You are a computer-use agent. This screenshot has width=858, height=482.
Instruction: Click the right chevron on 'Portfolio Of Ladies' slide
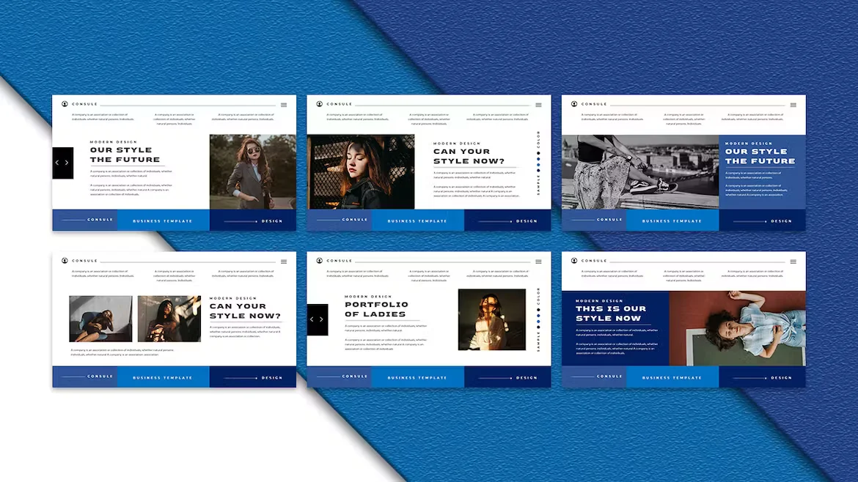pyautogui.click(x=323, y=319)
